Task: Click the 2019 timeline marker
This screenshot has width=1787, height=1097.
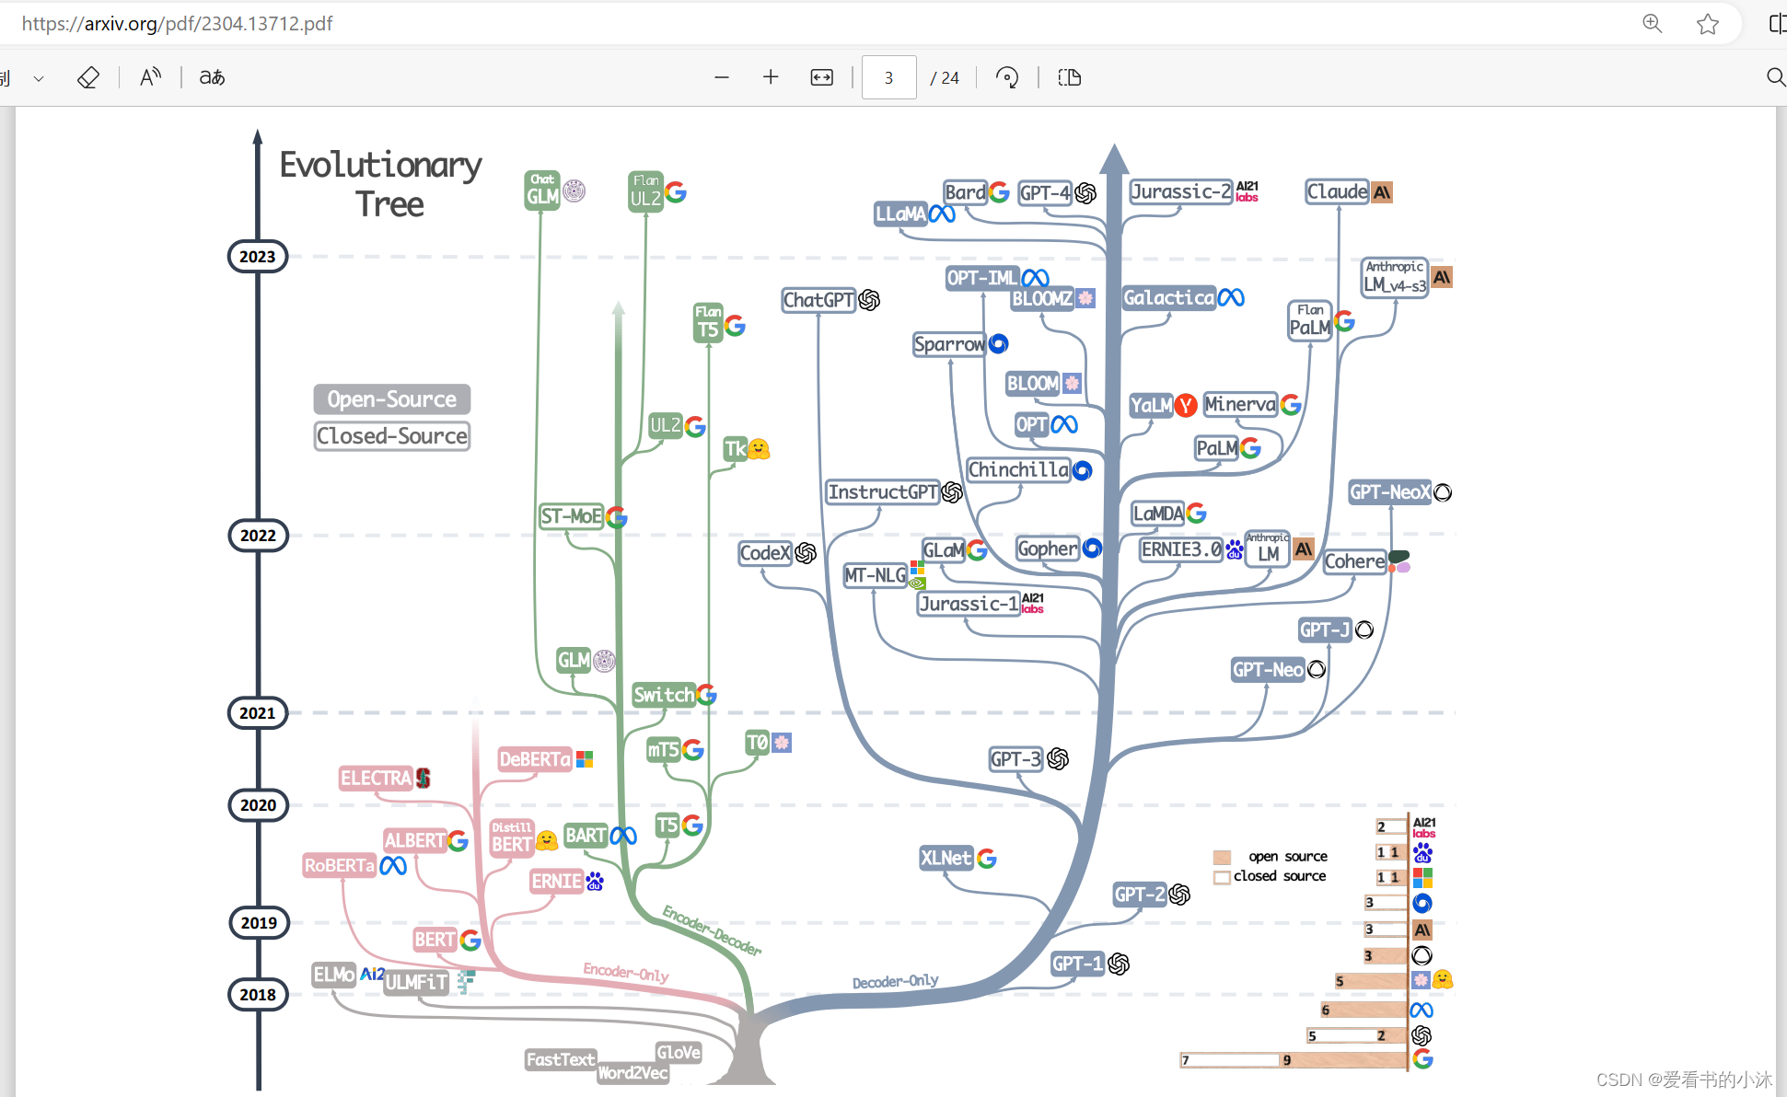Action: click(258, 923)
